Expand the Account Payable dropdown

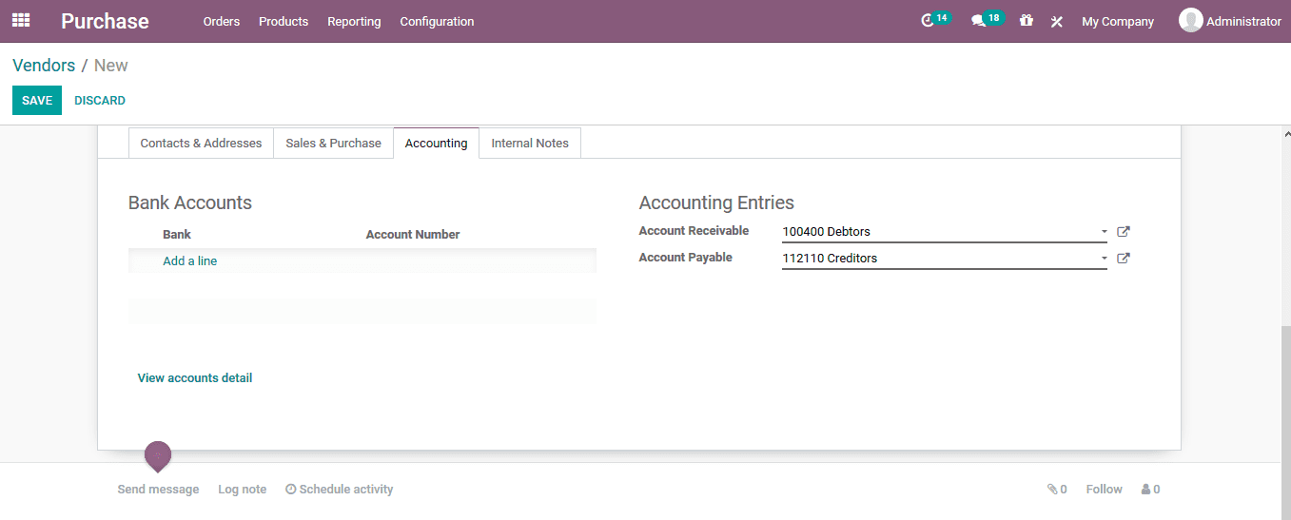point(1104,259)
